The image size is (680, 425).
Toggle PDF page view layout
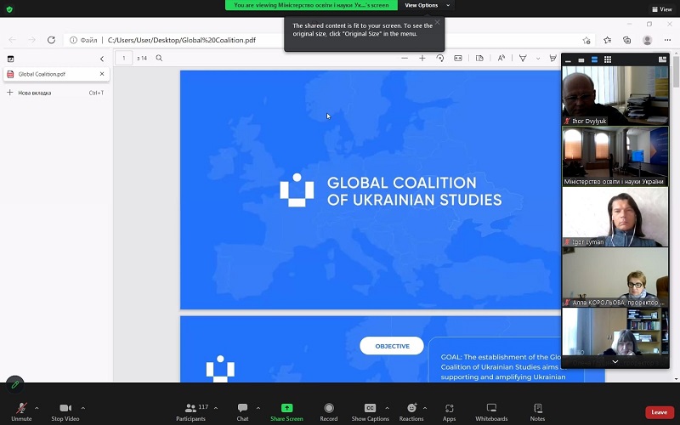click(479, 58)
